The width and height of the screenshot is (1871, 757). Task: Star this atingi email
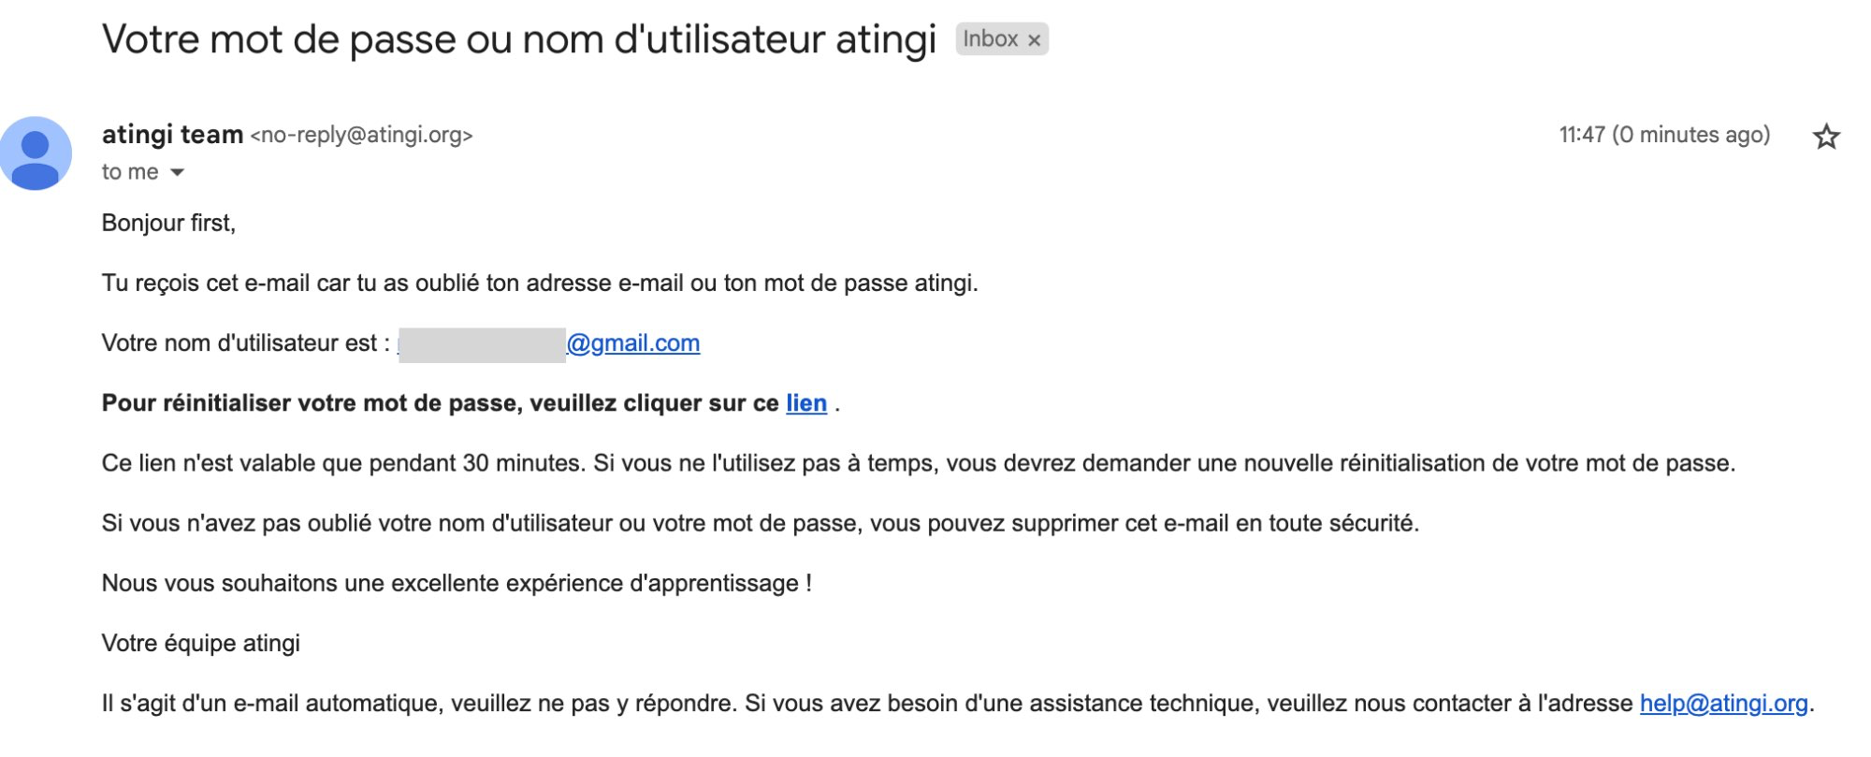tap(1826, 137)
